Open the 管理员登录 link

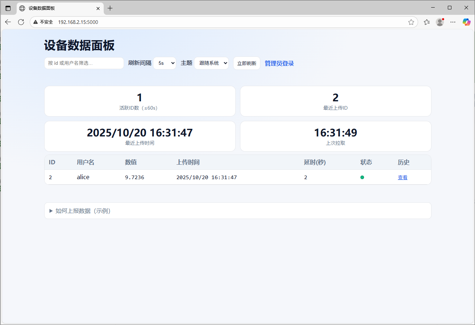(x=279, y=63)
